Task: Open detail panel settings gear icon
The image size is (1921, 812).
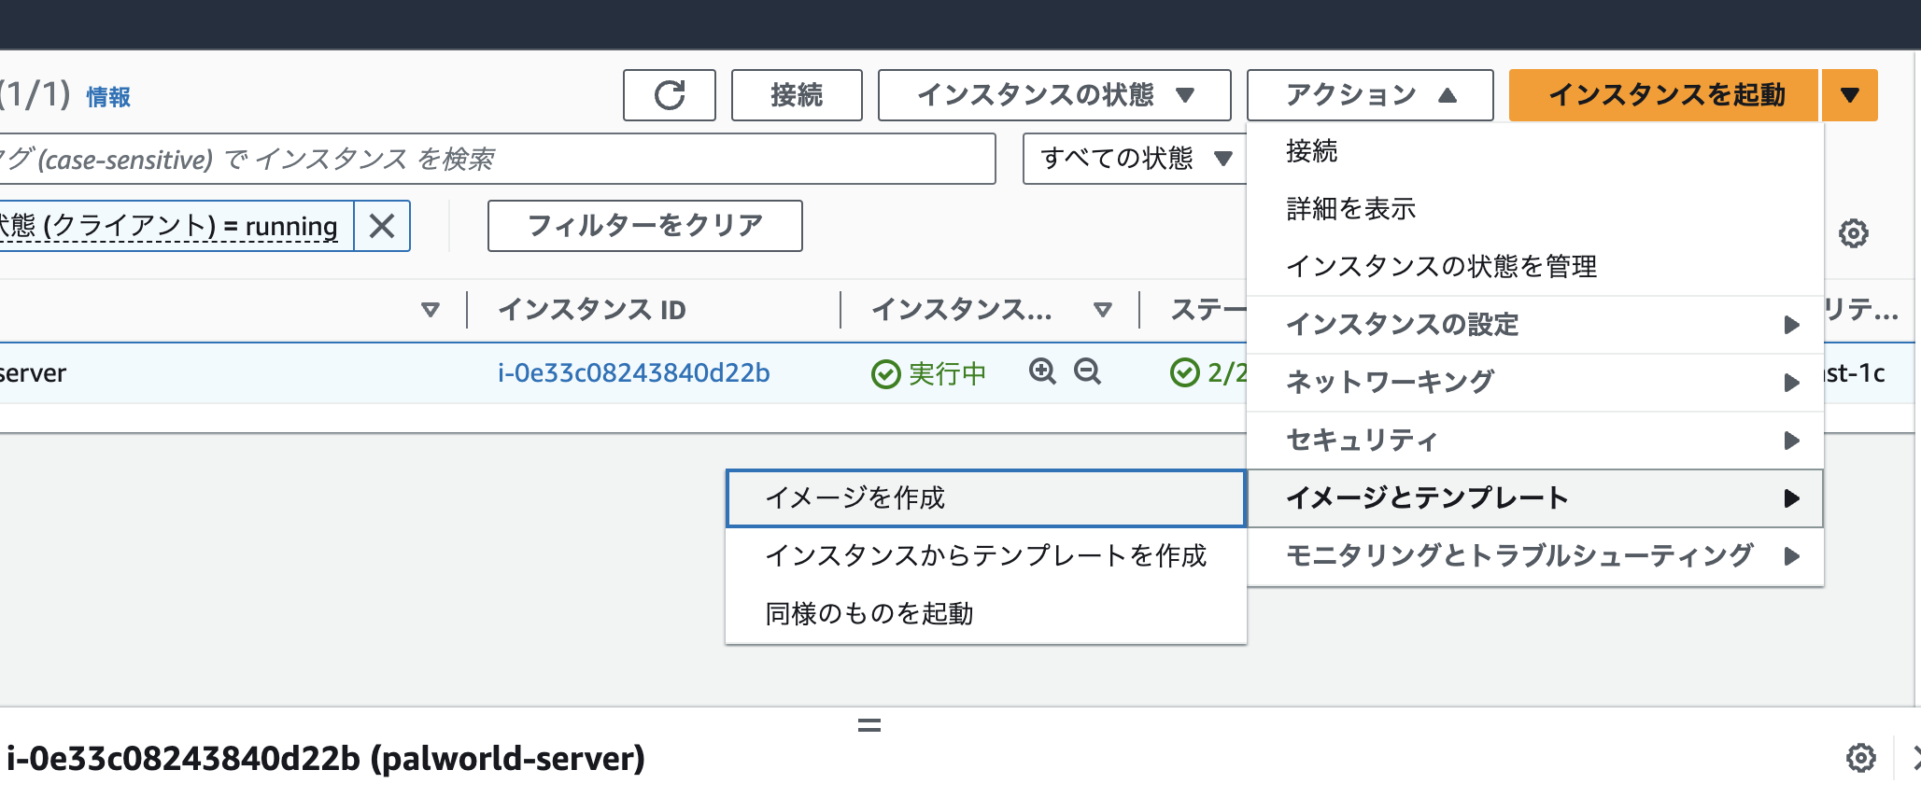Action: (1860, 758)
